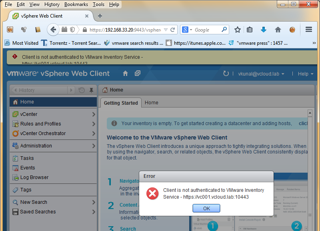Click the Tags icon in navigator
320x231 pixels.
pyautogui.click(x=15, y=190)
